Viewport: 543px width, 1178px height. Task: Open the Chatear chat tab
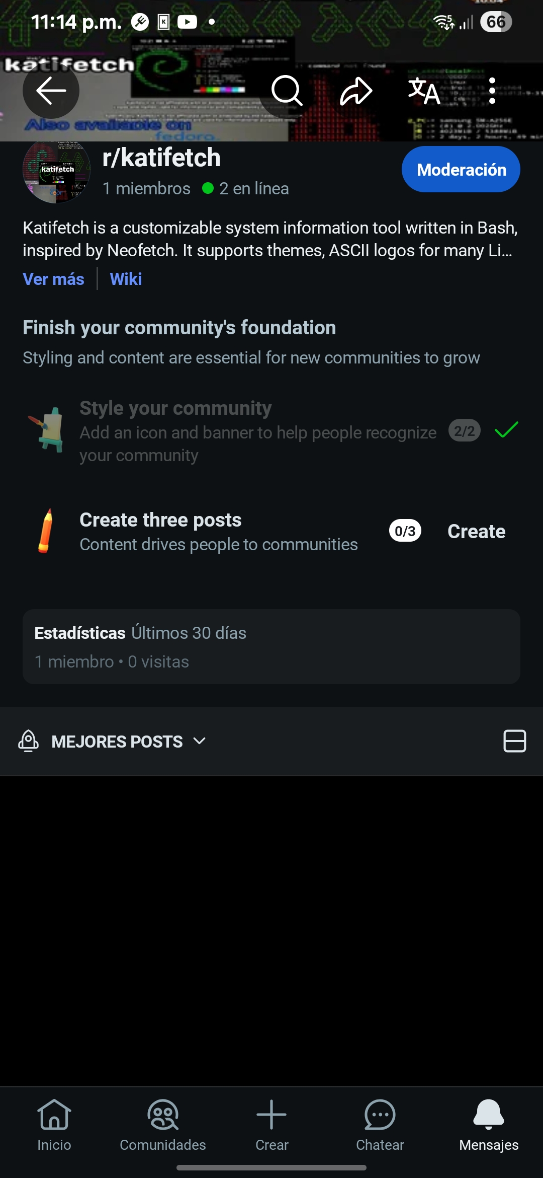point(380,1125)
